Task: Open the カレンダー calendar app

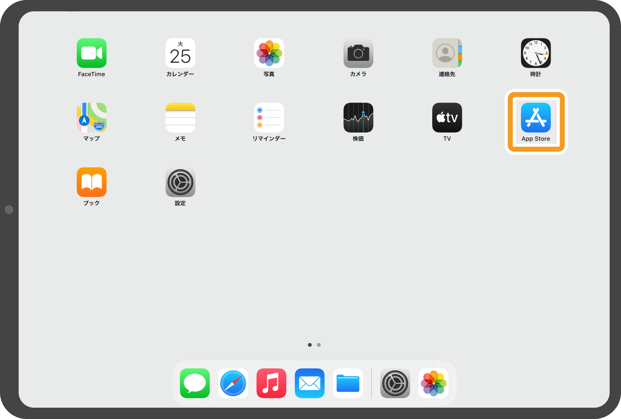Action: (x=180, y=53)
